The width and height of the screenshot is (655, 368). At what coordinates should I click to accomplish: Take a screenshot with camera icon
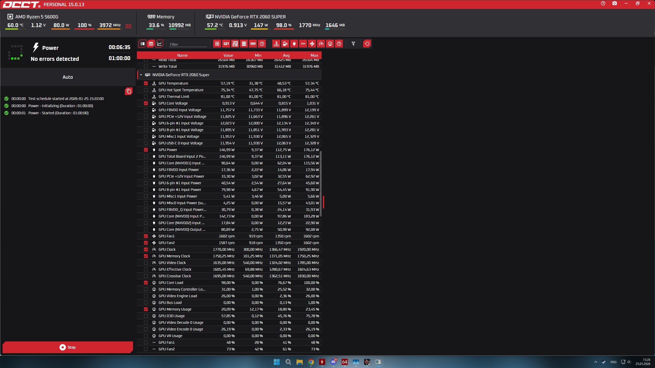615,4
